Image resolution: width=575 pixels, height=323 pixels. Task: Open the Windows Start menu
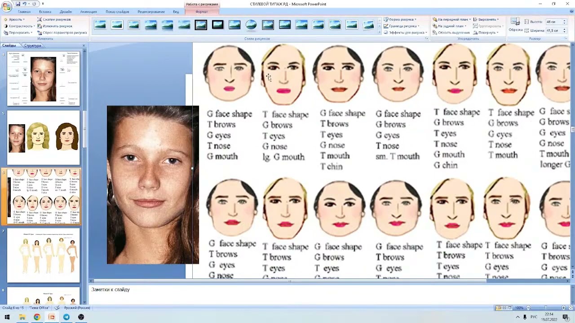point(8,317)
